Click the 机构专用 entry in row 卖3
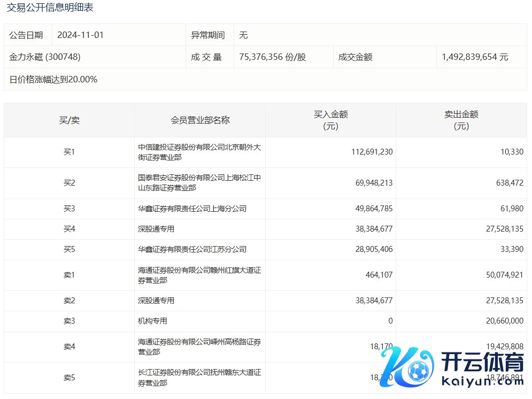 coord(153,321)
